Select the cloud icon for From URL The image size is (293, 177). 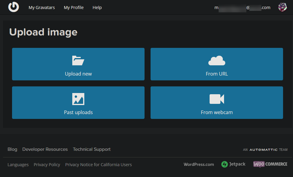tap(217, 61)
